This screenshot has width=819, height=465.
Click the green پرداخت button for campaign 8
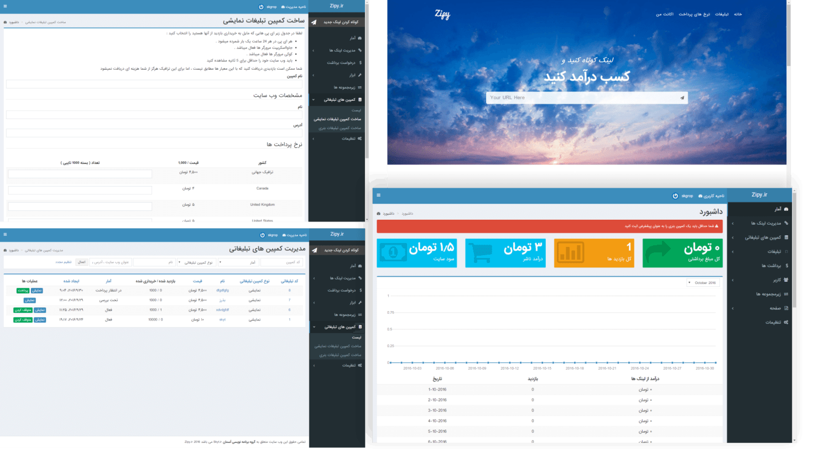(23, 291)
